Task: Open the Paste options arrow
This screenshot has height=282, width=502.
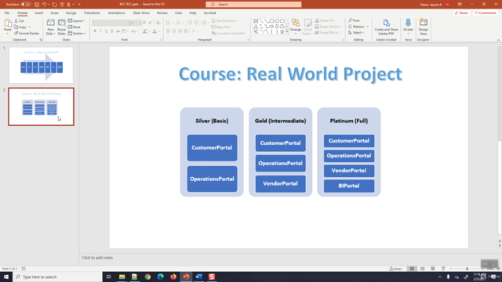Action: 7,33
